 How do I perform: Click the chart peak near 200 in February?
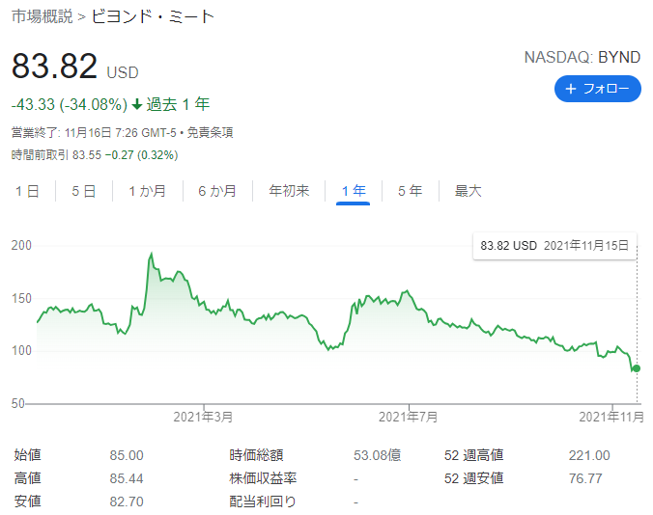[x=151, y=253]
